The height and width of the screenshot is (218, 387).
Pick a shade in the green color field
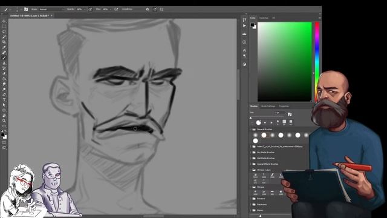(x=285, y=62)
